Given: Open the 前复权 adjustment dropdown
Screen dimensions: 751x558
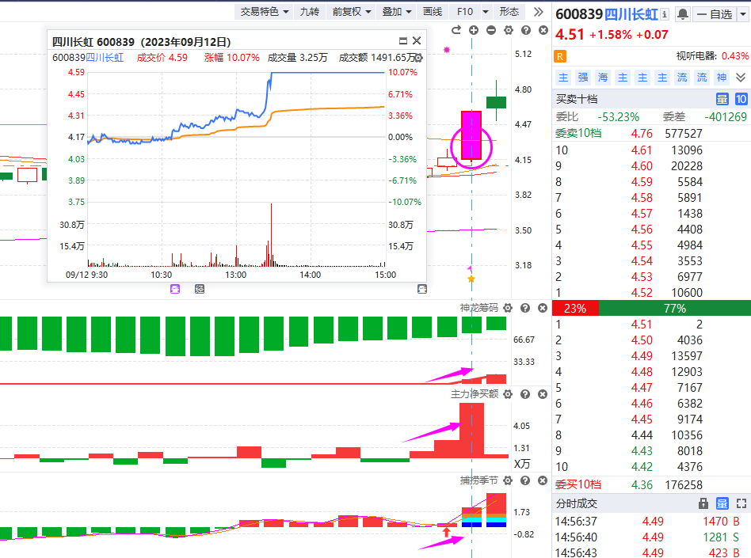Looking at the screenshot, I should point(351,12).
